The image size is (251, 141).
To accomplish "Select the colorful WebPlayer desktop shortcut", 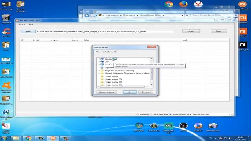I will 139,127.
